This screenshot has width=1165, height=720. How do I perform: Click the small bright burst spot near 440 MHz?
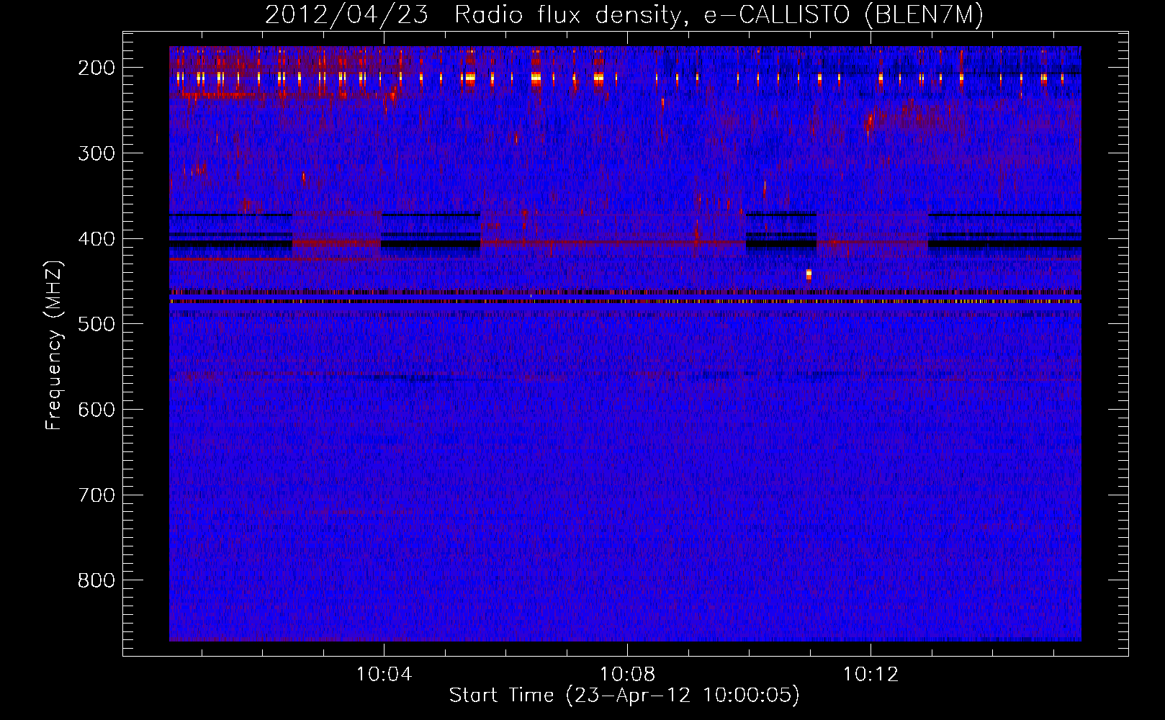(809, 274)
